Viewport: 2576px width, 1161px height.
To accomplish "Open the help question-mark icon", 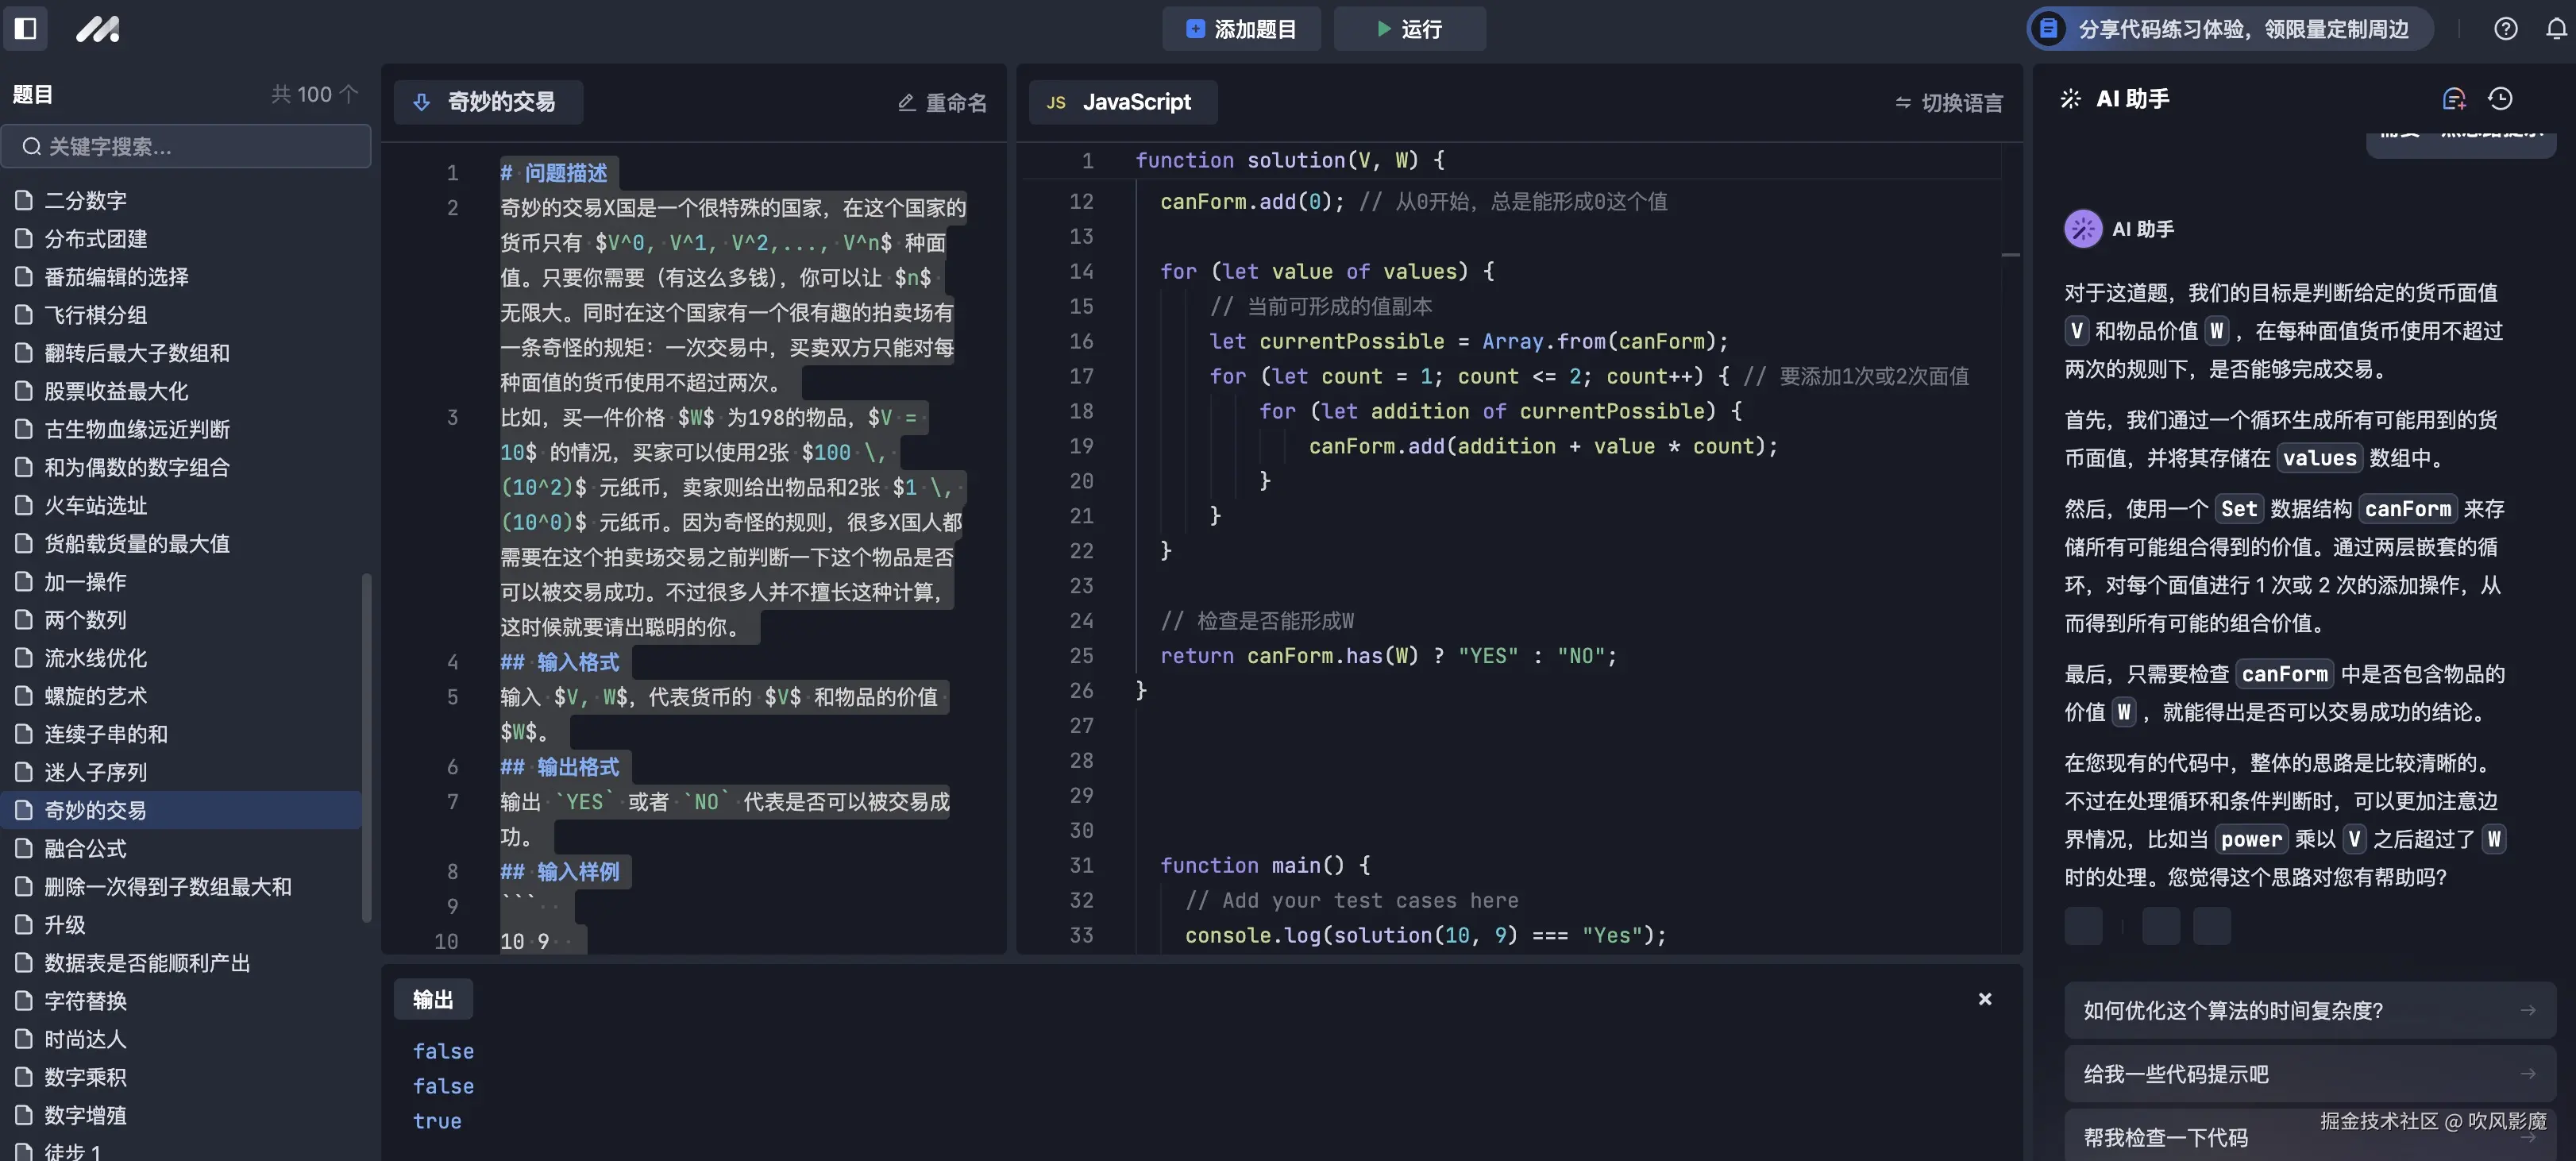I will pos(2506,29).
